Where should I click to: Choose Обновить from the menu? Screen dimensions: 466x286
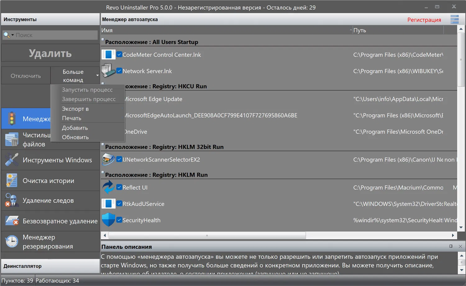(88, 137)
